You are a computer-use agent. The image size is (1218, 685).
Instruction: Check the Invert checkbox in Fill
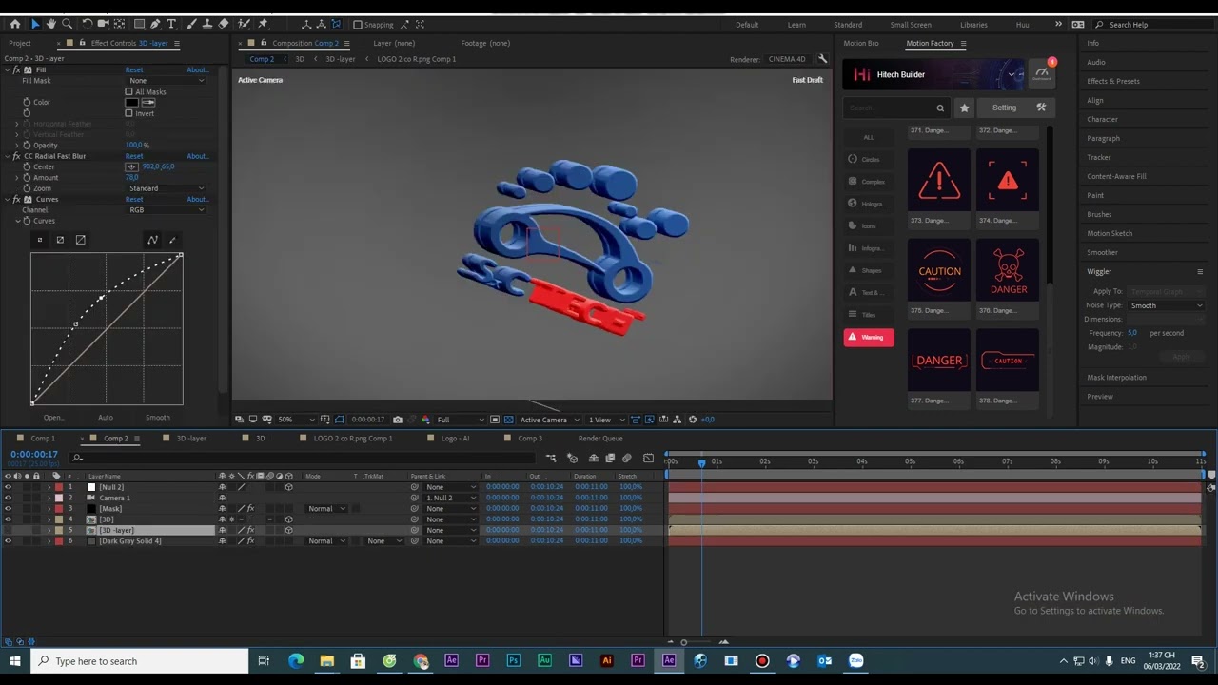[x=129, y=113]
